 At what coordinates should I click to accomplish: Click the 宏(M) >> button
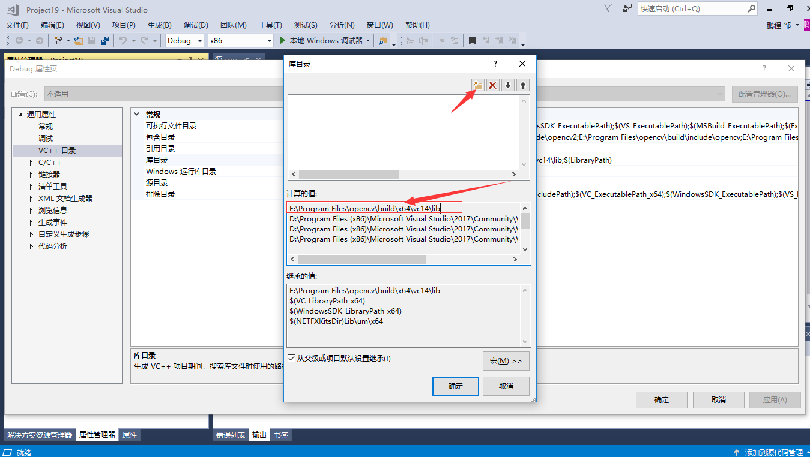point(506,360)
